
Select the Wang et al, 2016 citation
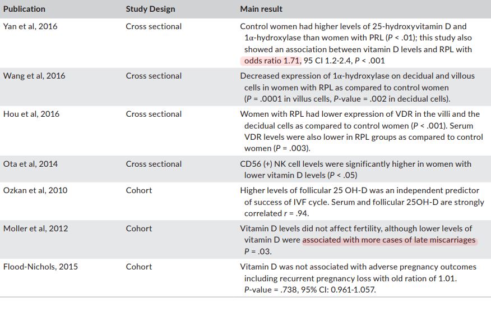pos(34,76)
